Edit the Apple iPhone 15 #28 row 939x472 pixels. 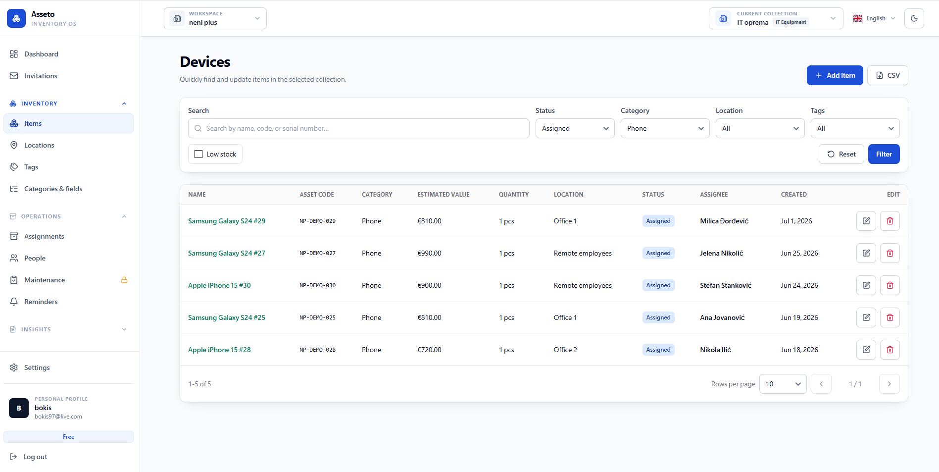(866, 350)
